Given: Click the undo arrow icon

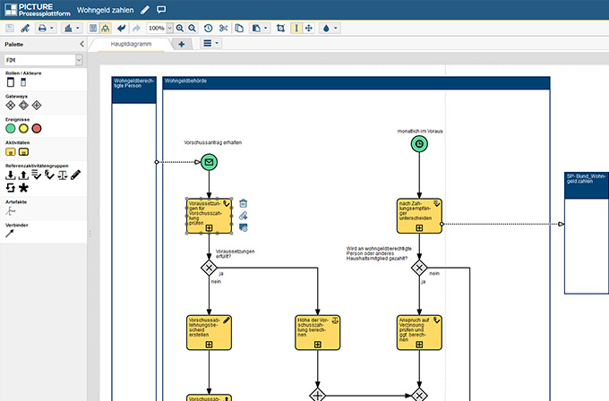Looking at the screenshot, I should pos(122,28).
